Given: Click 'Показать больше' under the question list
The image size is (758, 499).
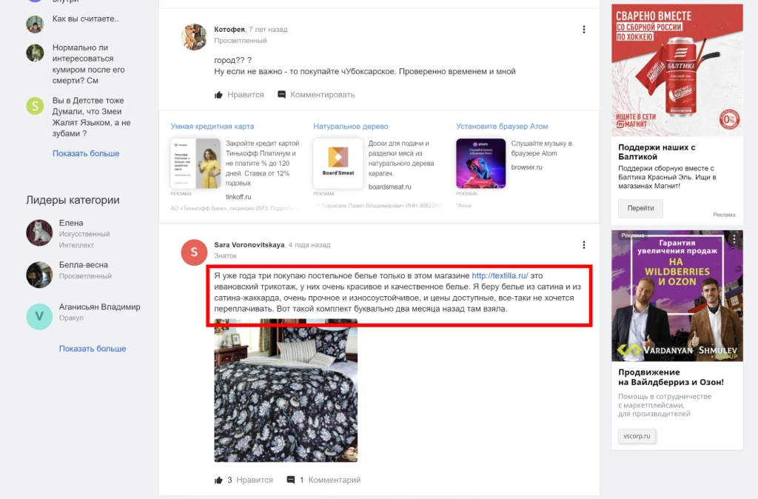Looking at the screenshot, I should 86,153.
